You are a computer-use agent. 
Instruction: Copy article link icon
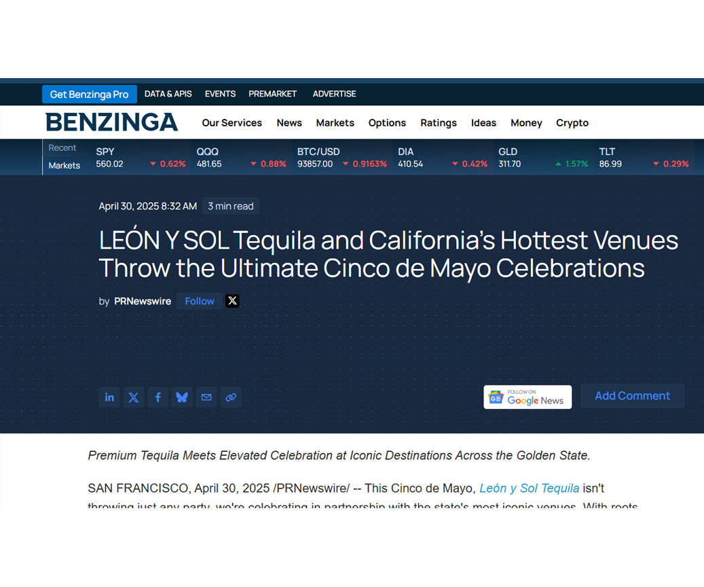(231, 397)
